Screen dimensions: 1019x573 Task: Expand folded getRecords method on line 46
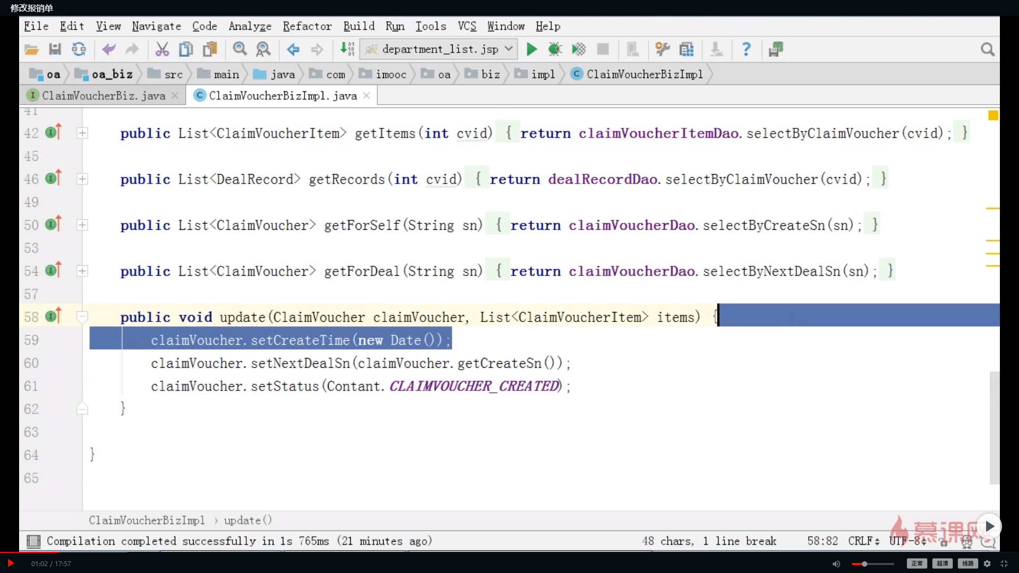point(82,179)
